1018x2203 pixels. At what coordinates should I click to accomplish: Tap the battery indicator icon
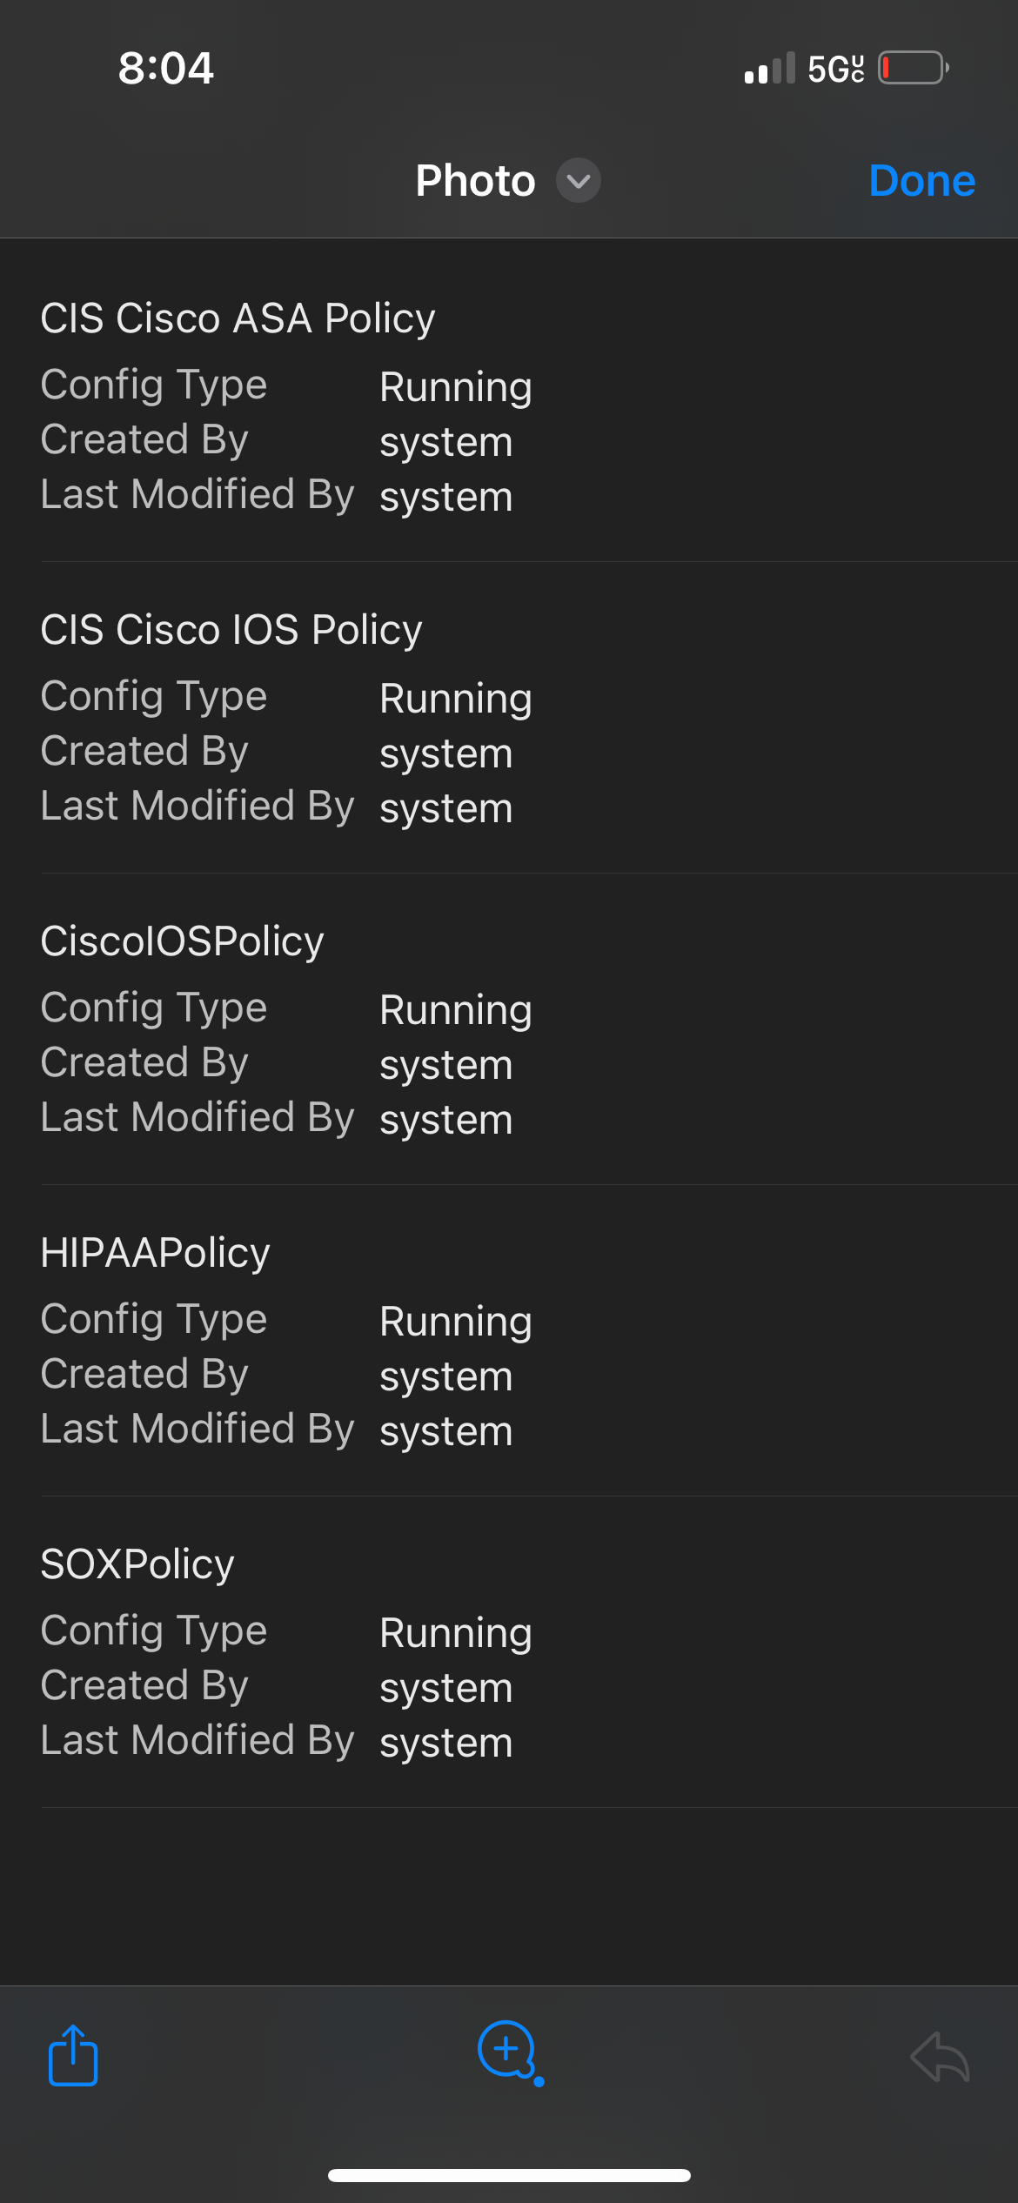[913, 68]
